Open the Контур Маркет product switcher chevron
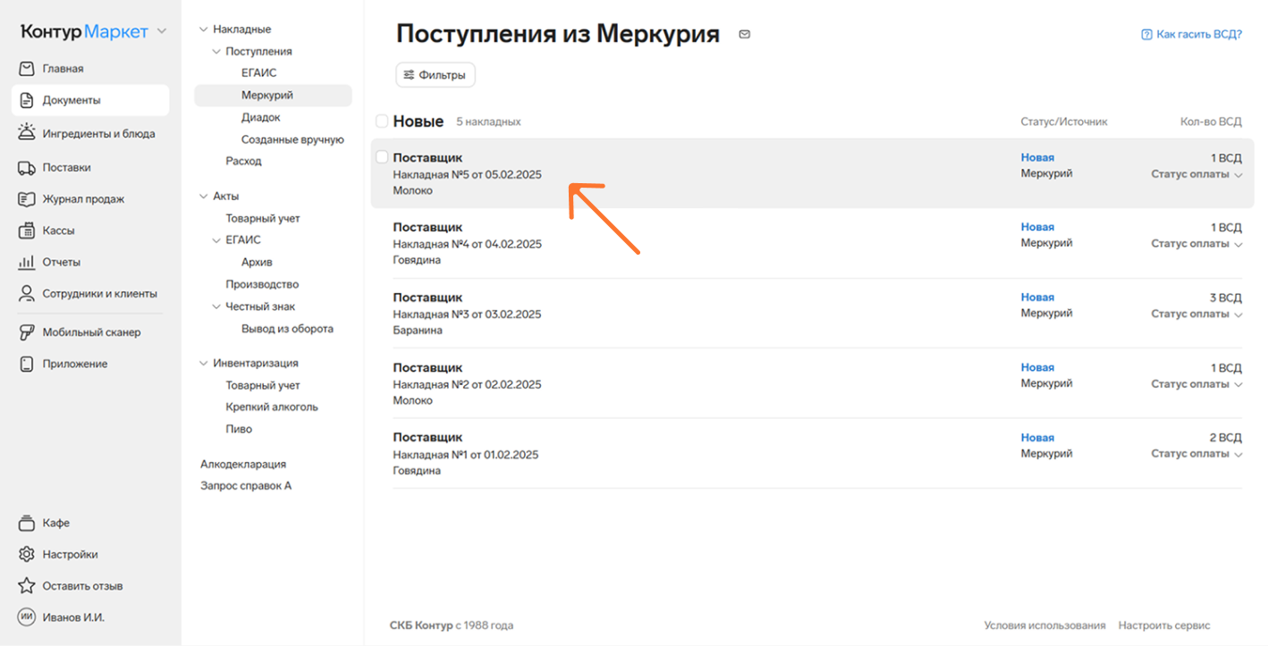This screenshot has width=1268, height=646. pos(162,31)
